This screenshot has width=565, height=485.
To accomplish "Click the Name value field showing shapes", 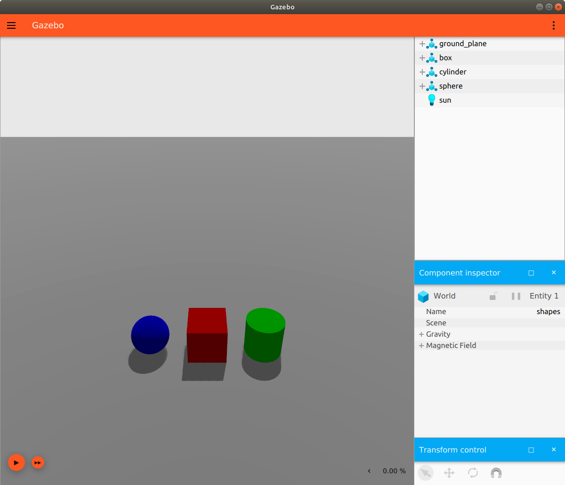I will [548, 311].
